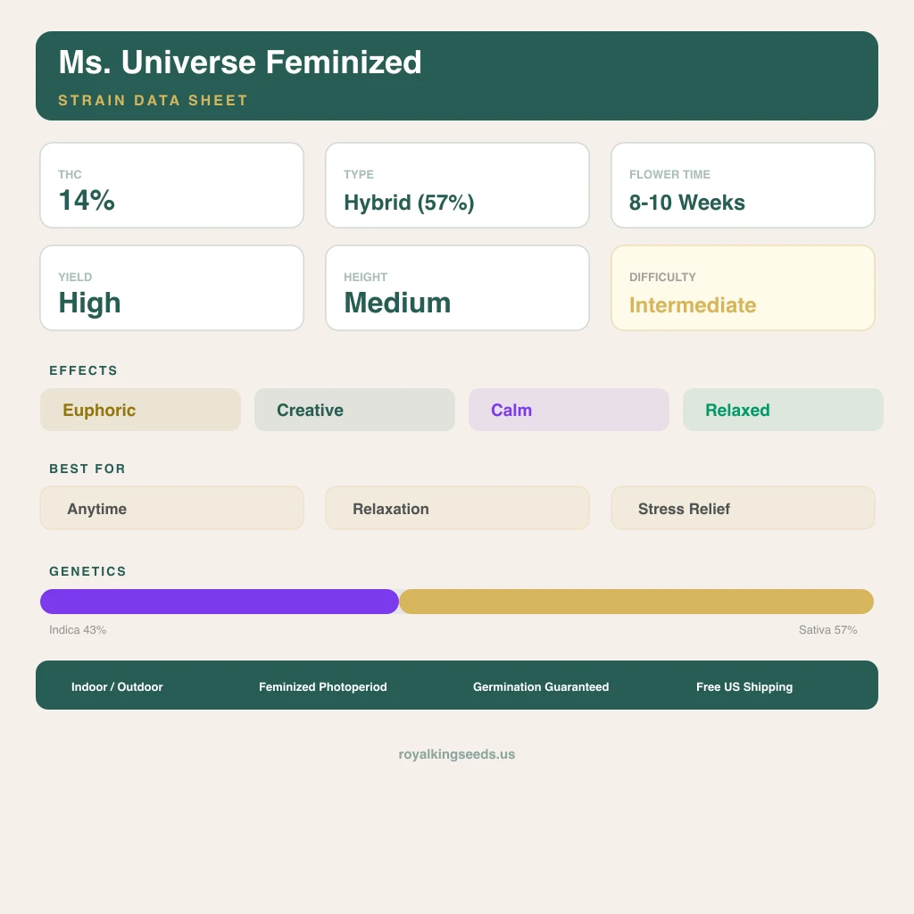Click Germination Guaranteed footer item
Screen dimensions: 914x914
[541, 686]
